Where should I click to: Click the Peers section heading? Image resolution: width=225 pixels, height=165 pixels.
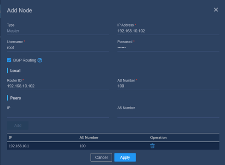16,98
